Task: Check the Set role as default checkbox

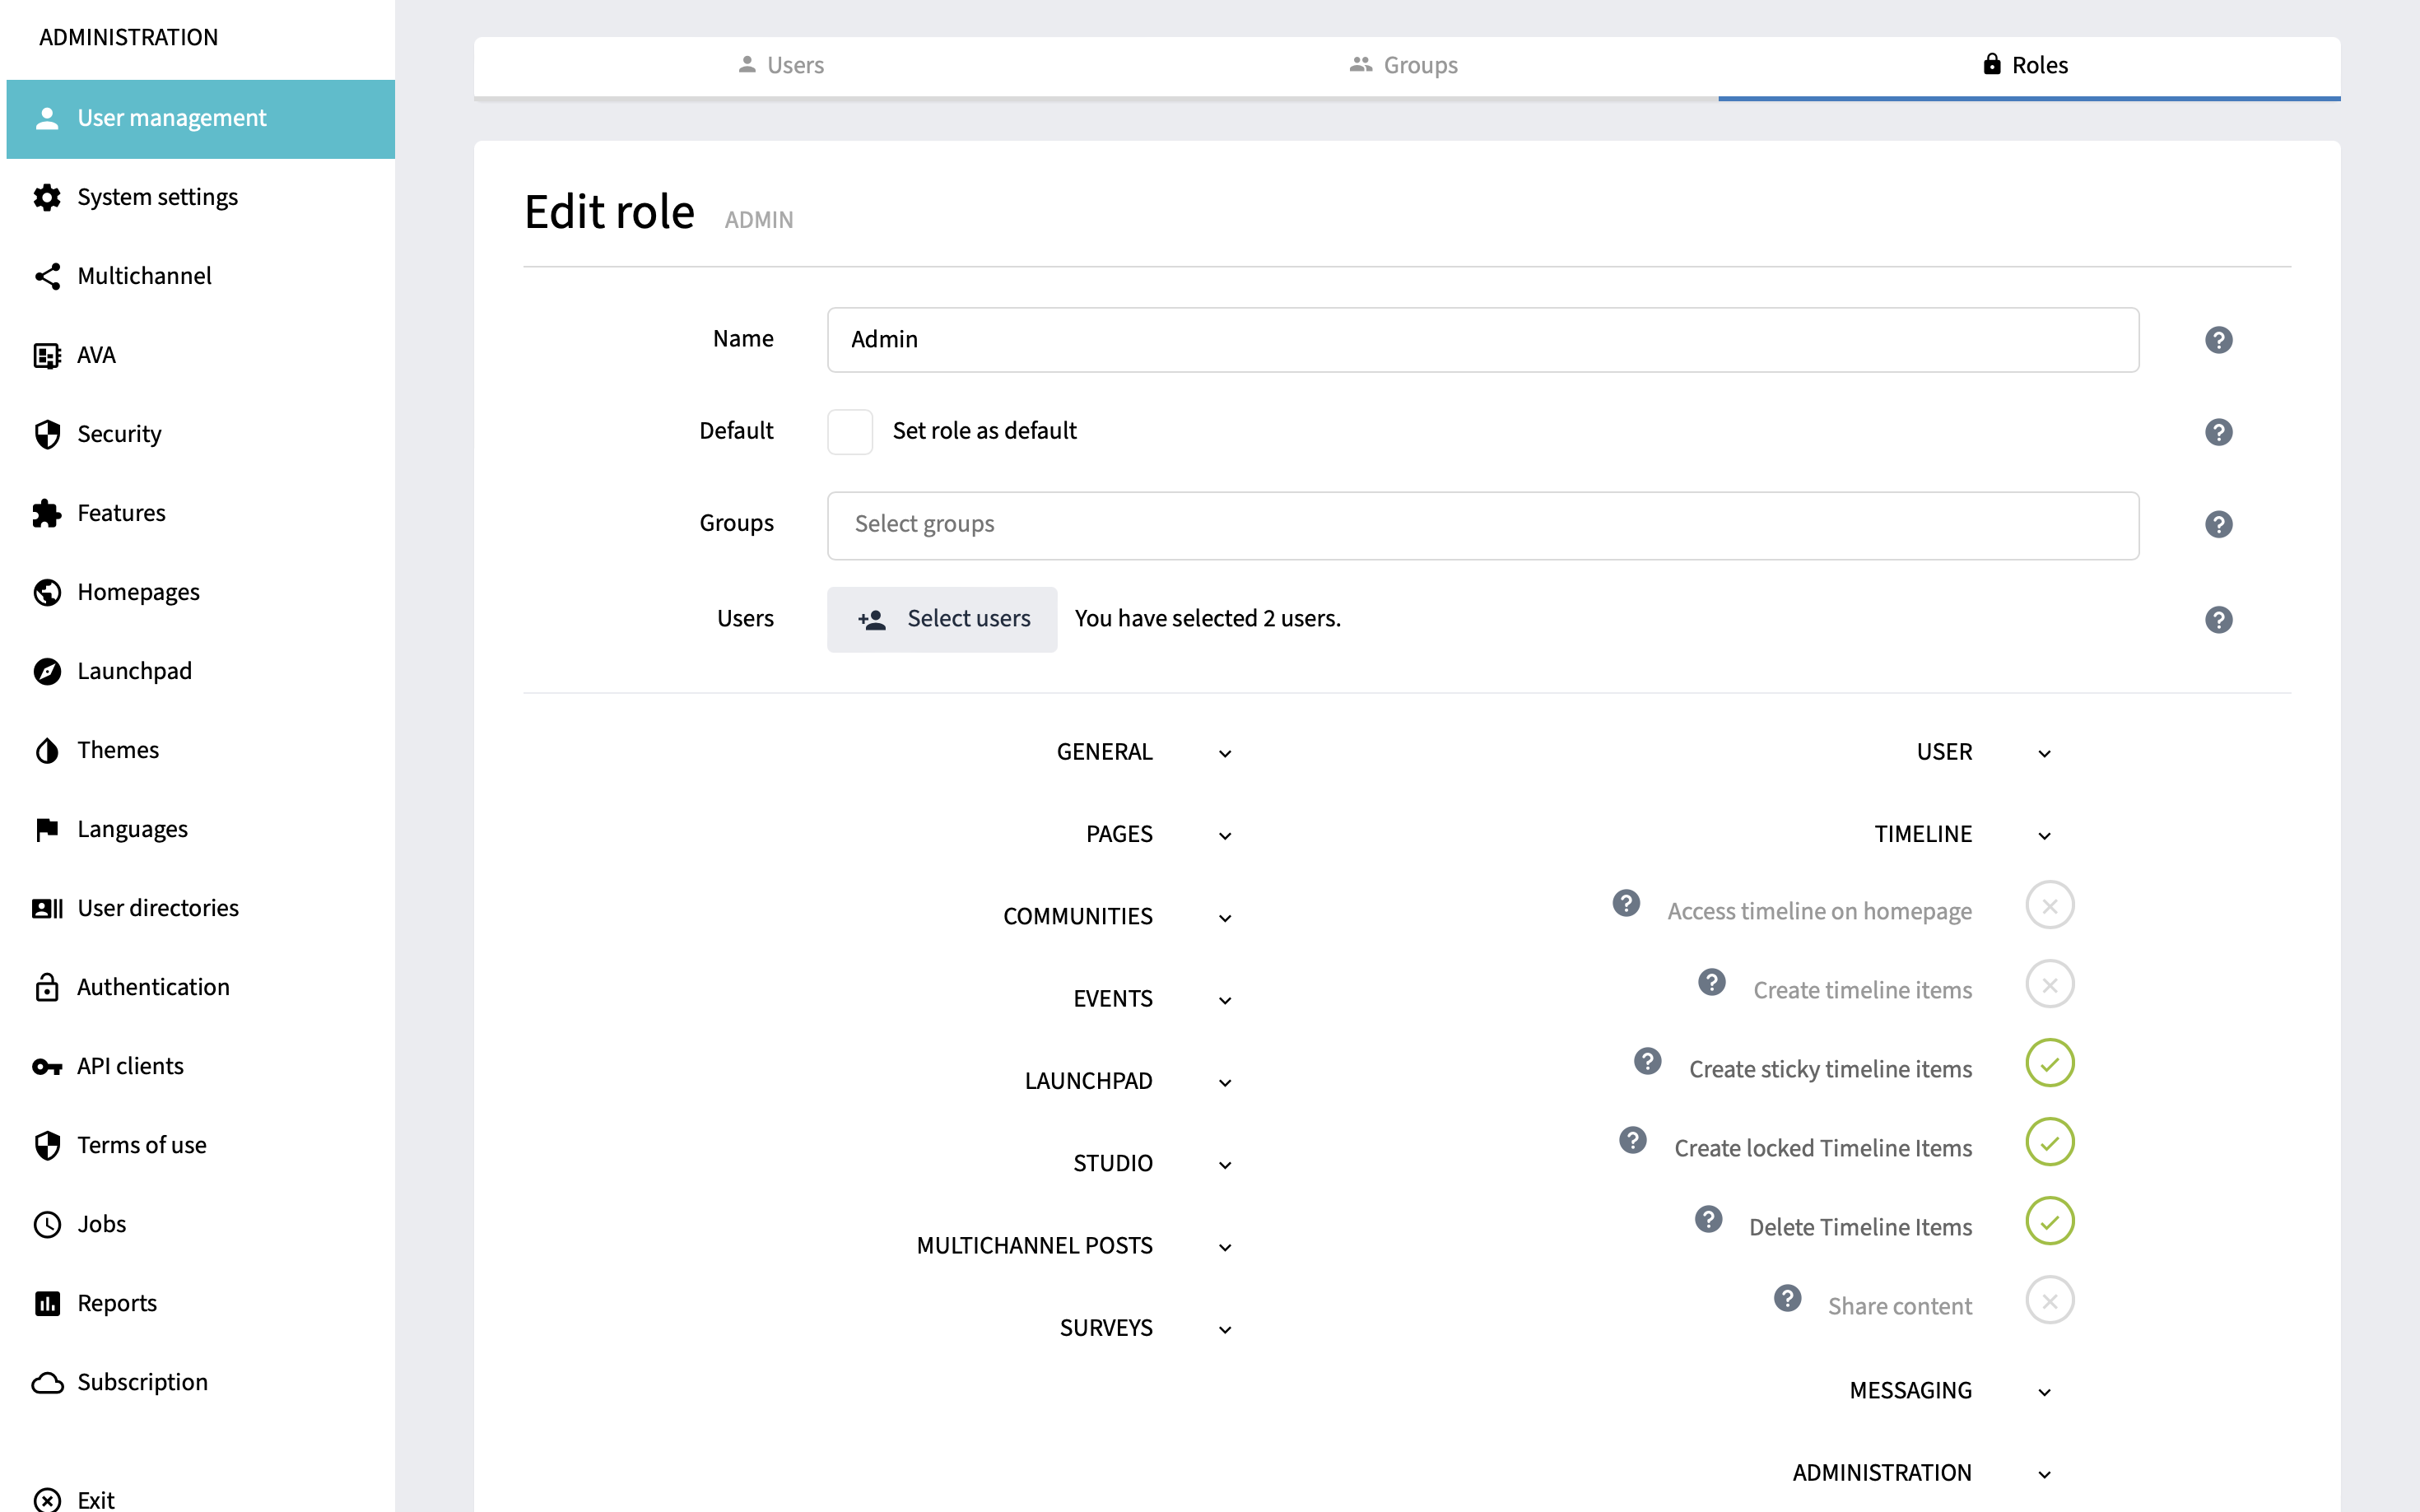Action: pos(850,432)
